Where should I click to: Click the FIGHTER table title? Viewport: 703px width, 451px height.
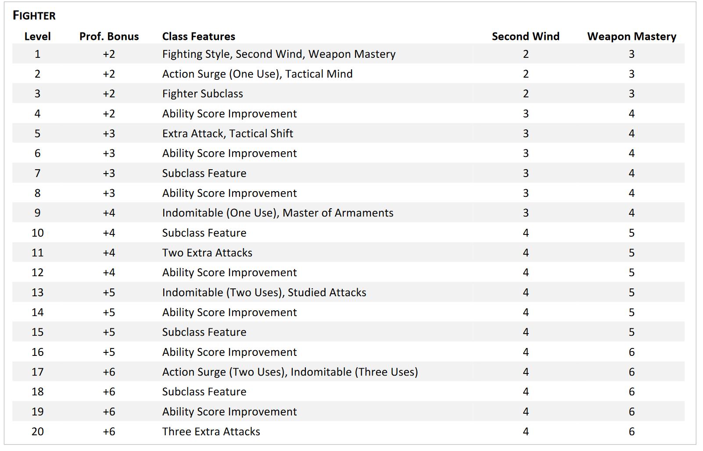pos(34,16)
